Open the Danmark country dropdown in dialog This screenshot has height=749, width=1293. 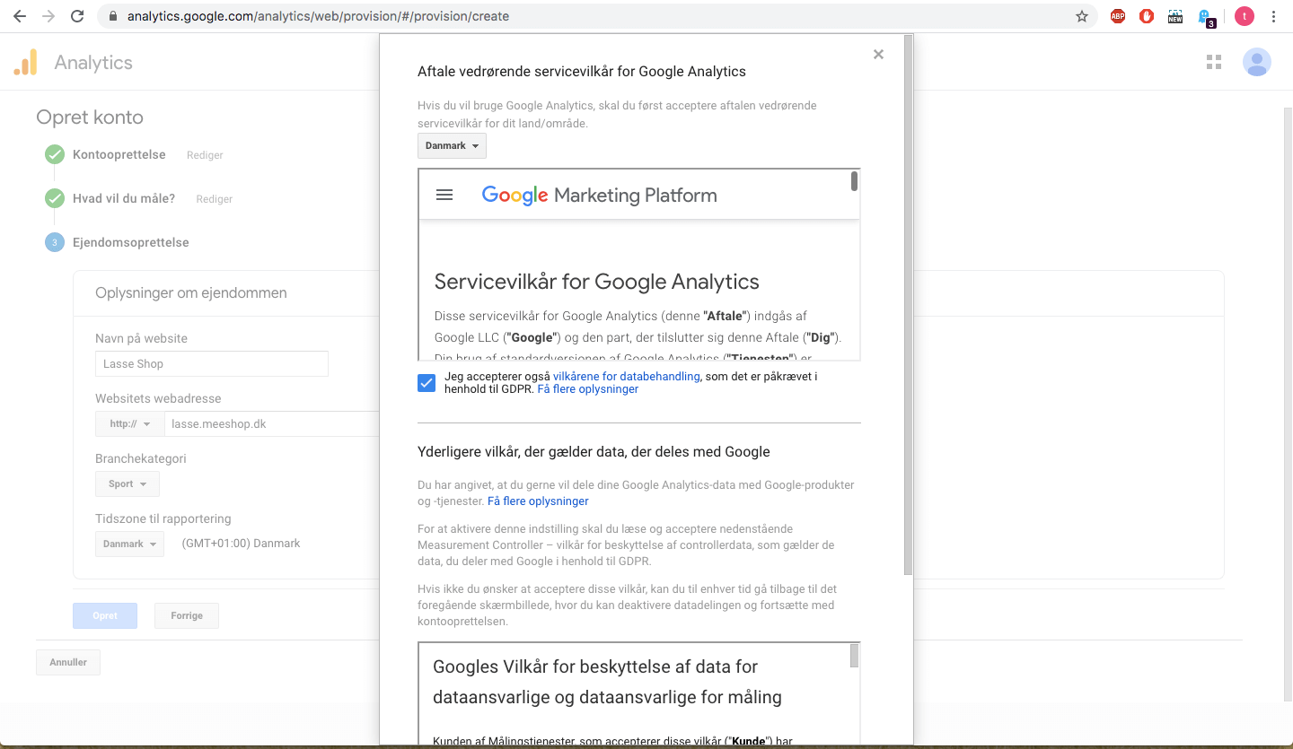[x=452, y=145]
